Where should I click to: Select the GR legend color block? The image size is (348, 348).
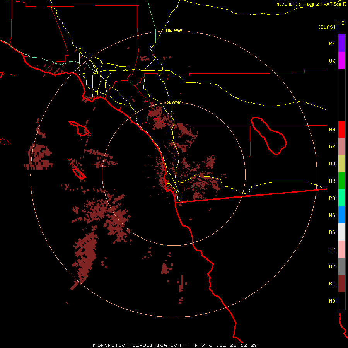[341, 147]
